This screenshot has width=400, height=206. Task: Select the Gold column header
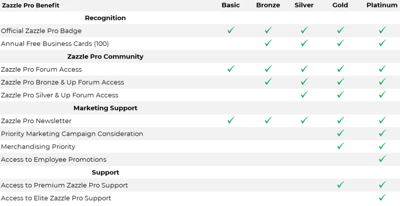tap(340, 5)
